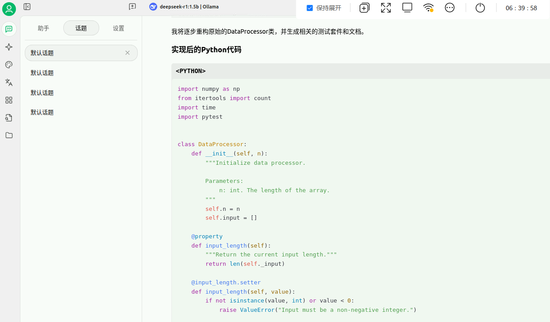The height and width of the screenshot is (322, 550).
Task: Open the user avatar profile icon
Action: 9,9
